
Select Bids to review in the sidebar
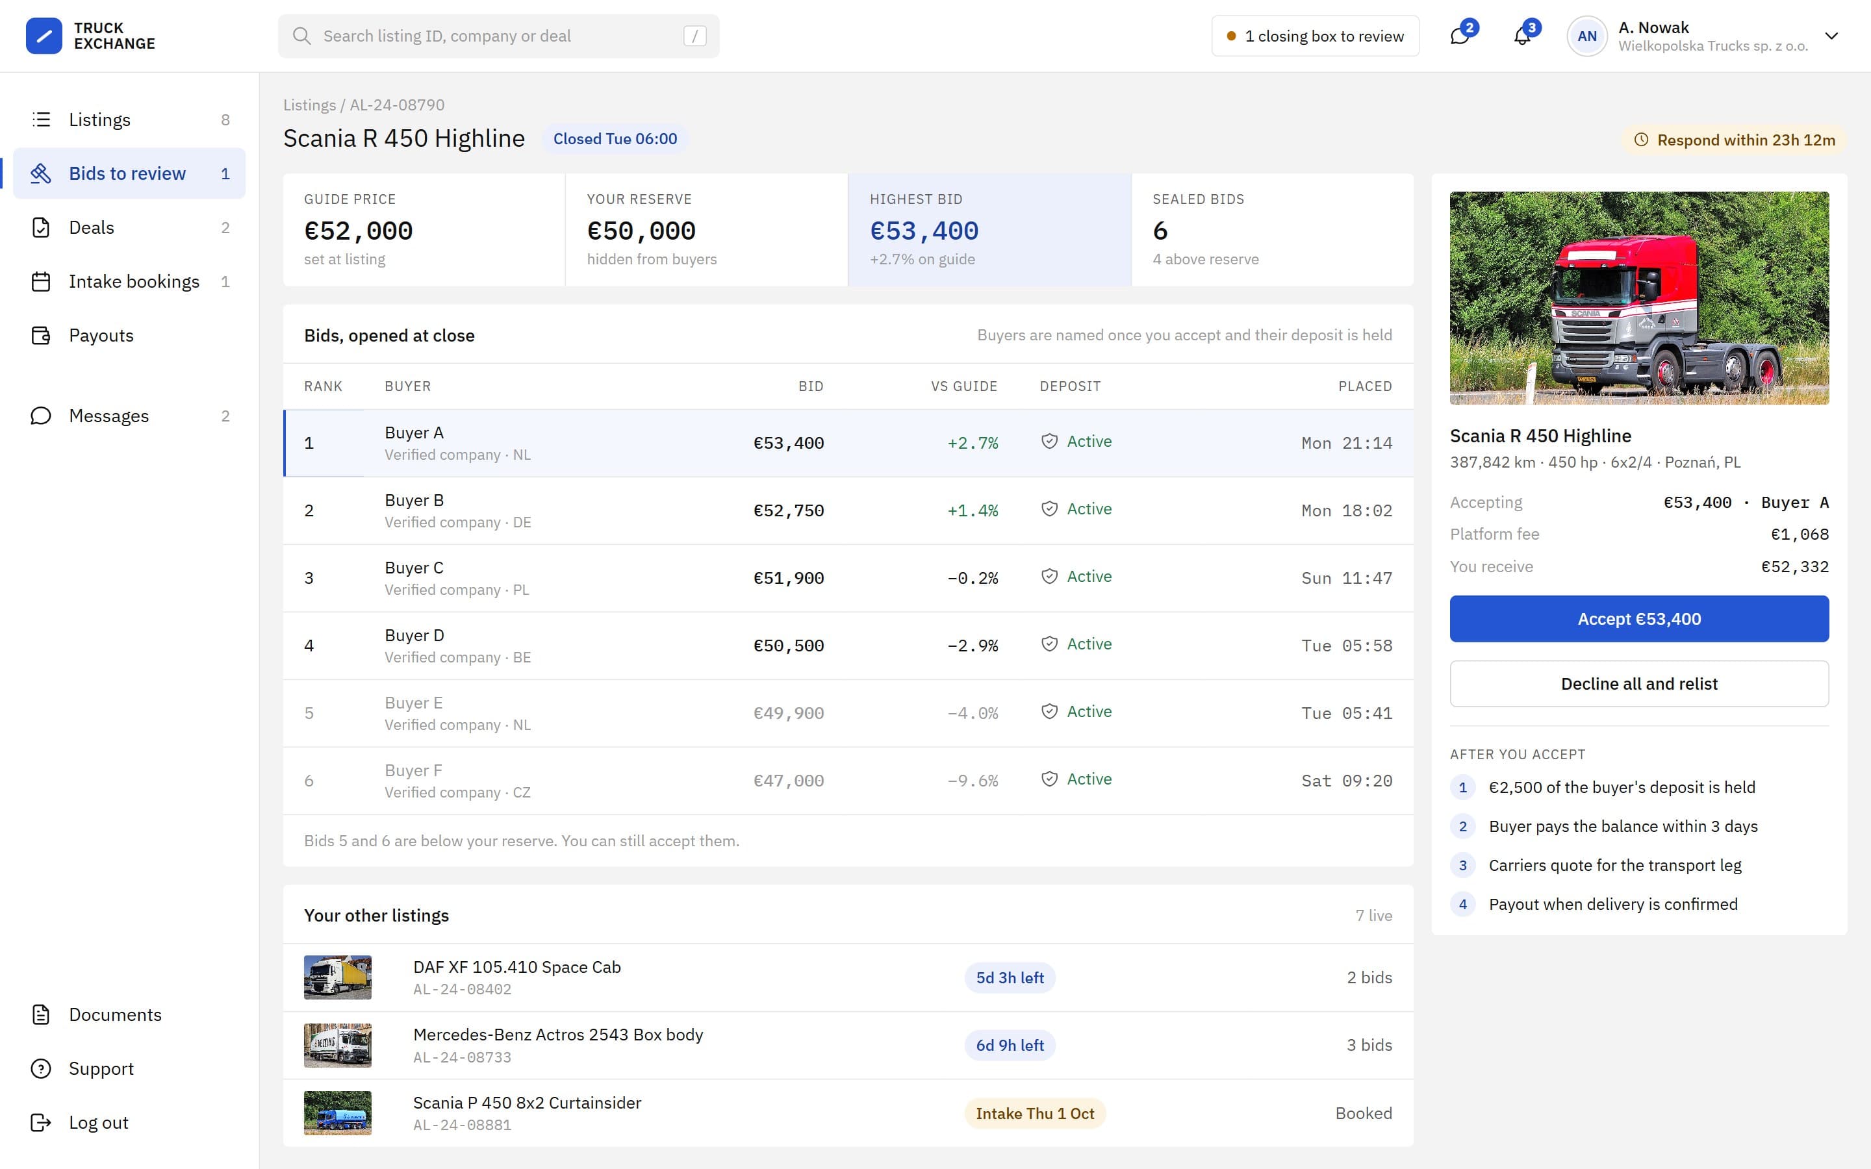click(x=130, y=173)
